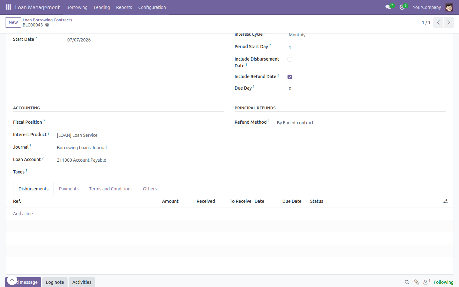Image resolution: width=459 pixels, height=287 pixels.
Task: Edit Start Date field 07/07/2026
Action: (145, 40)
